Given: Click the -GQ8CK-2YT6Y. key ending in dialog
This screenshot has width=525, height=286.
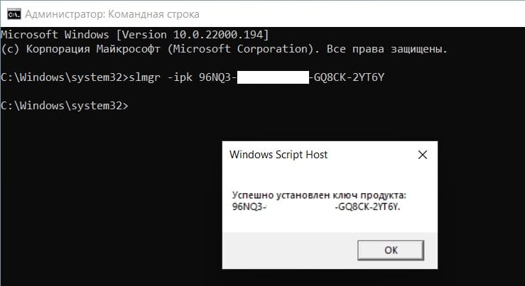Looking at the screenshot, I should coord(367,207).
